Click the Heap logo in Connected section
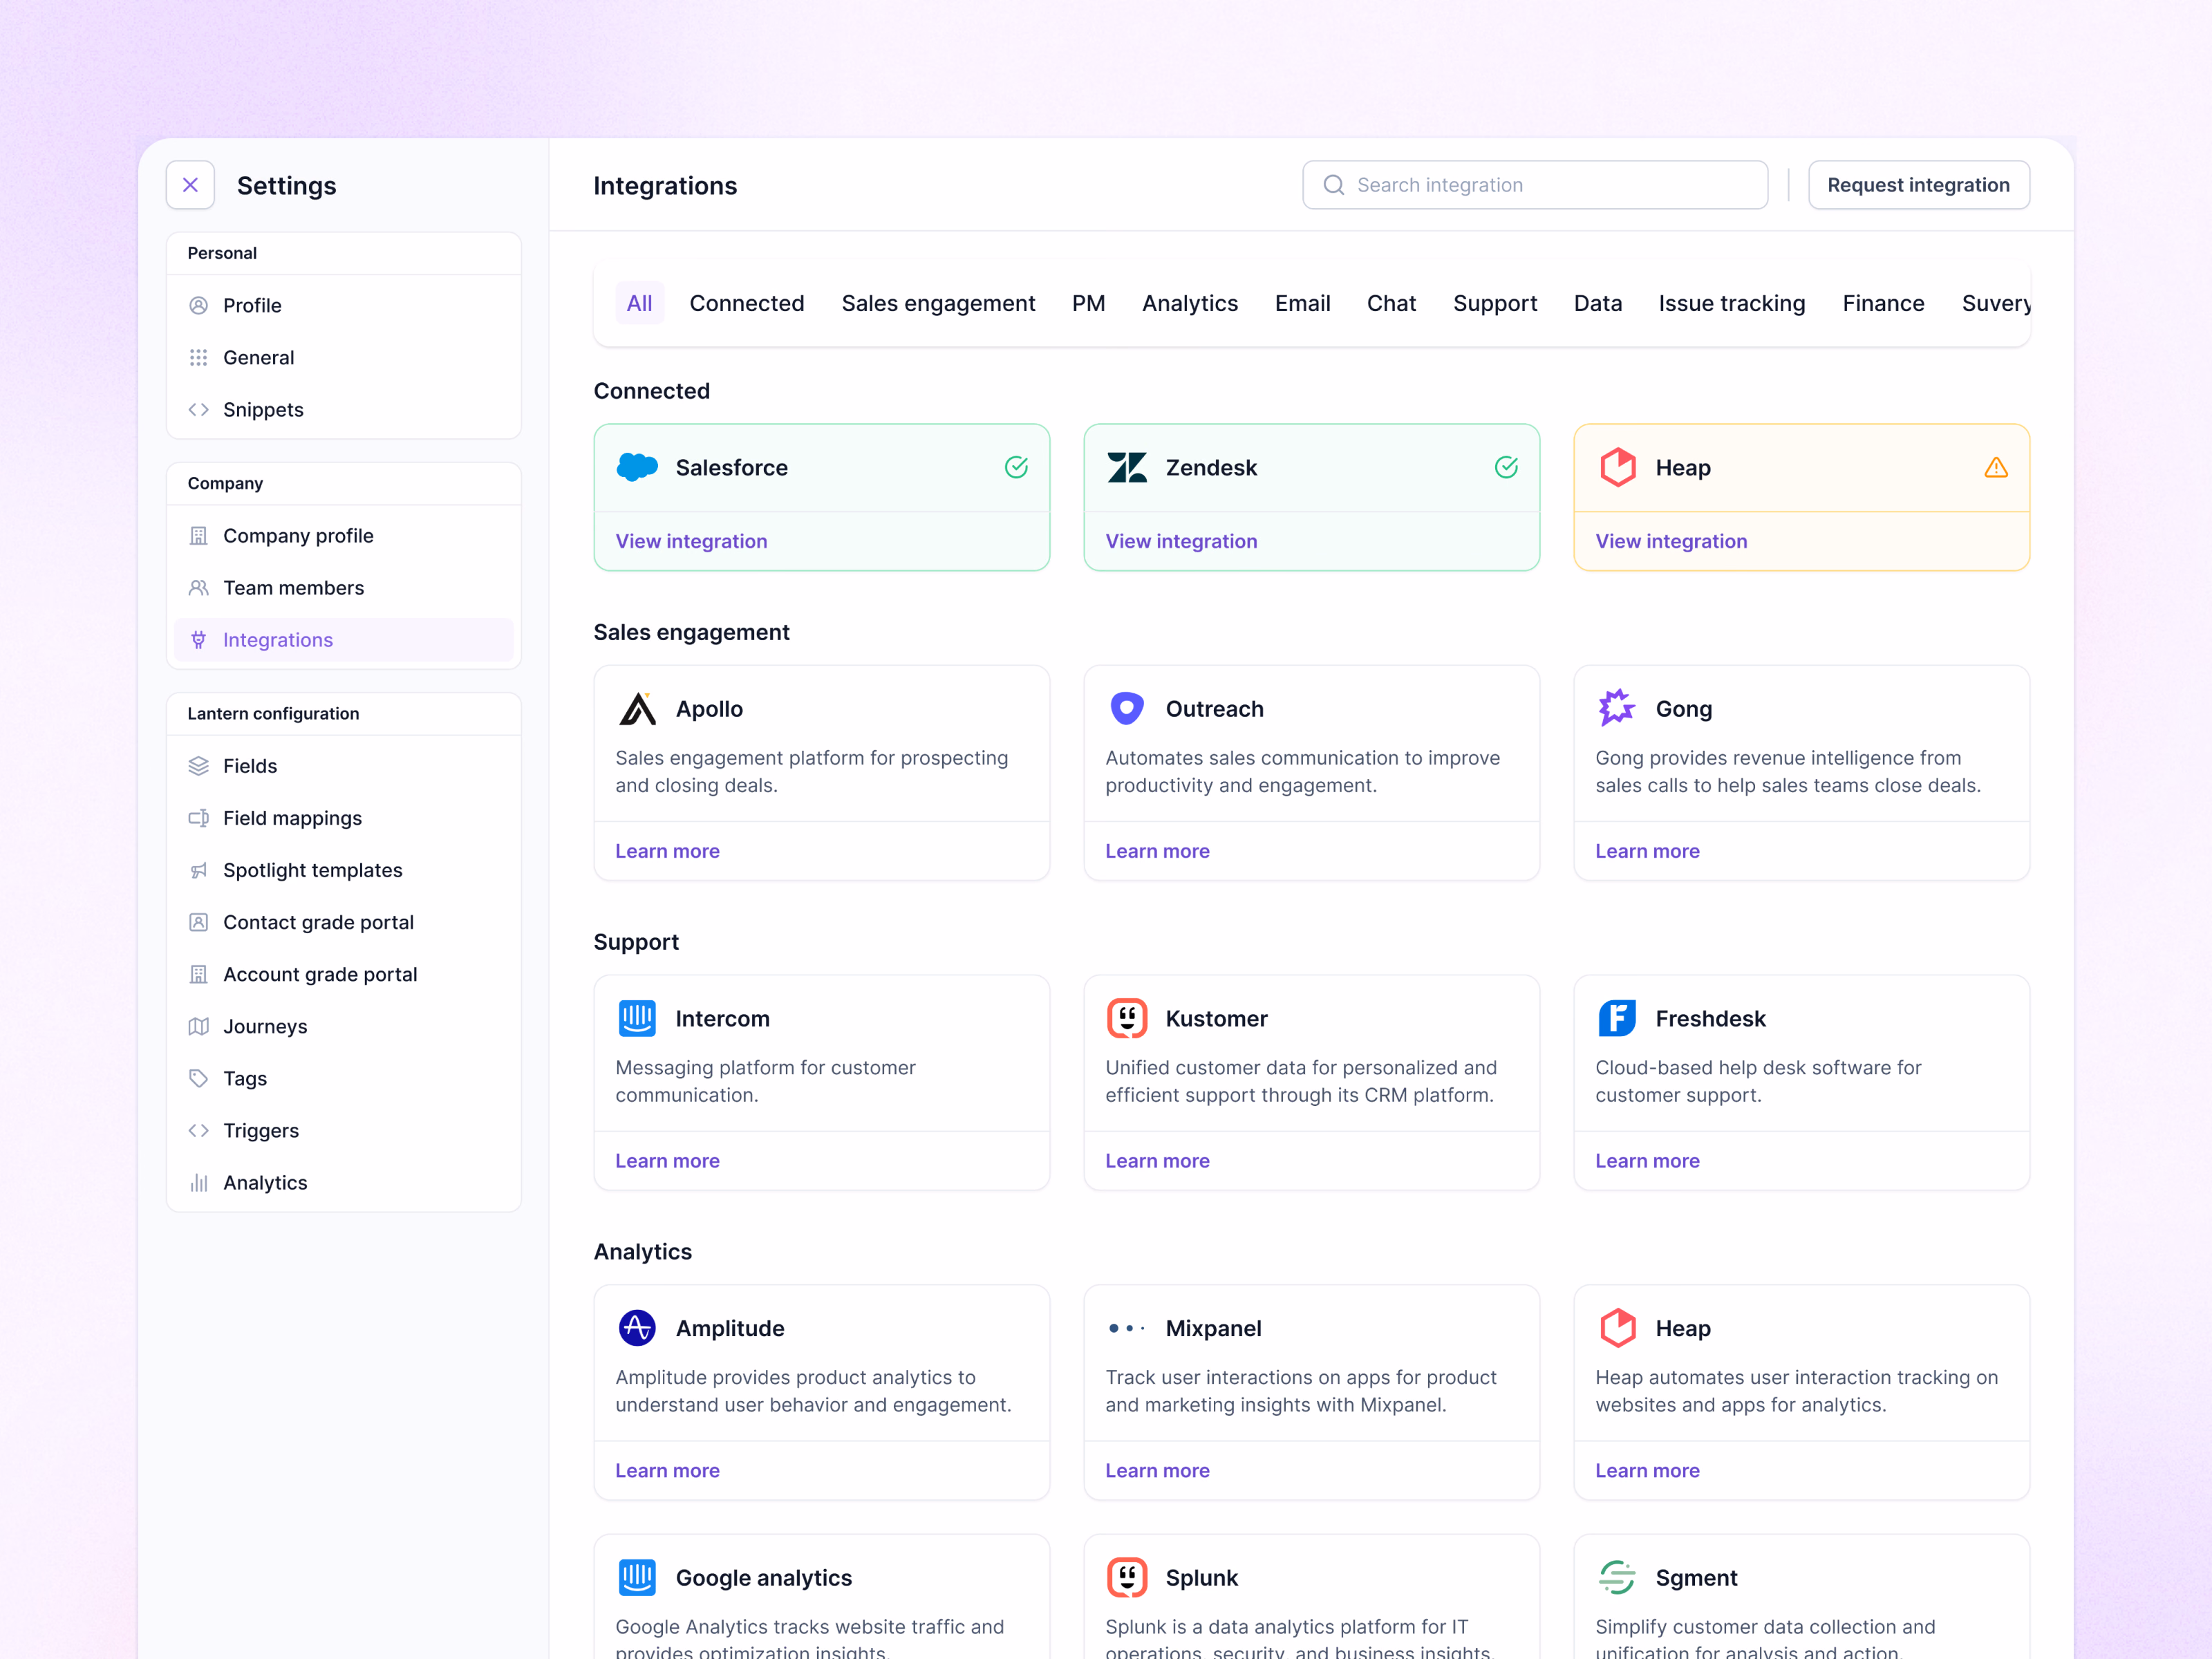2212x1659 pixels. pos(1617,467)
